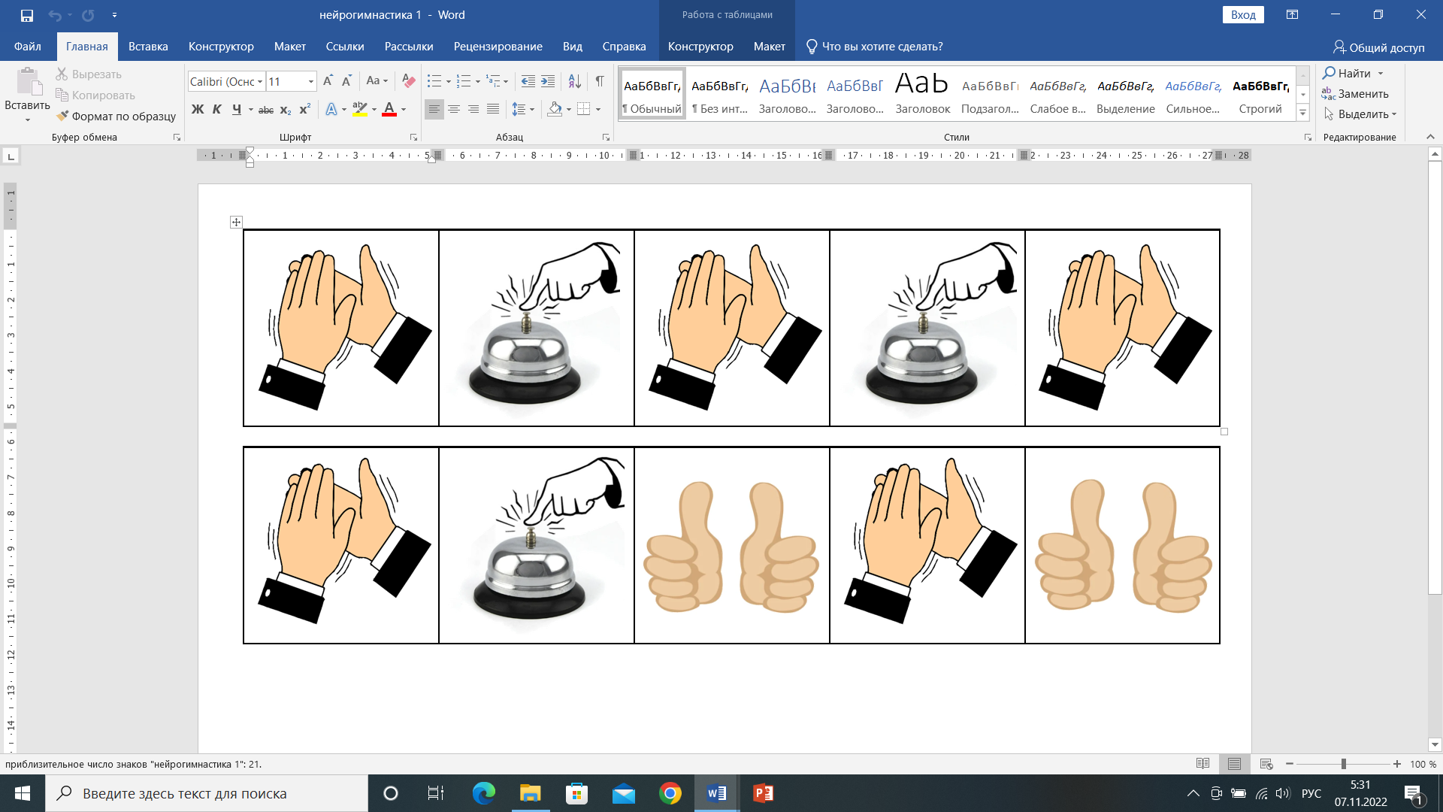
Task: Expand the styles gallery
Action: [1303, 113]
